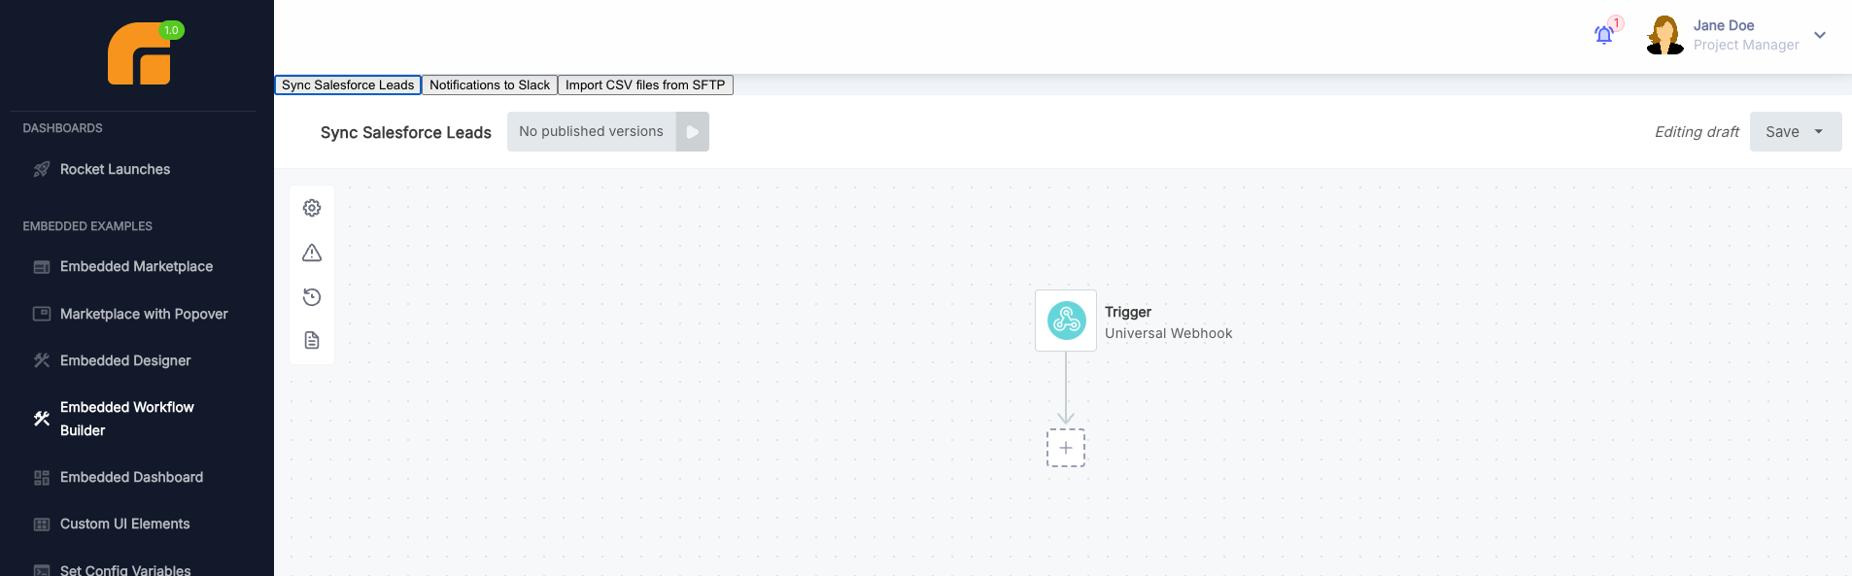This screenshot has height=576, width=1852.
Task: Add a step using the plus placeholder
Action: click(1066, 448)
